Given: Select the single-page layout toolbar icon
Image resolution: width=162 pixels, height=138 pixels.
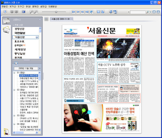Looking at the screenshot, I should (x=12, y=12).
